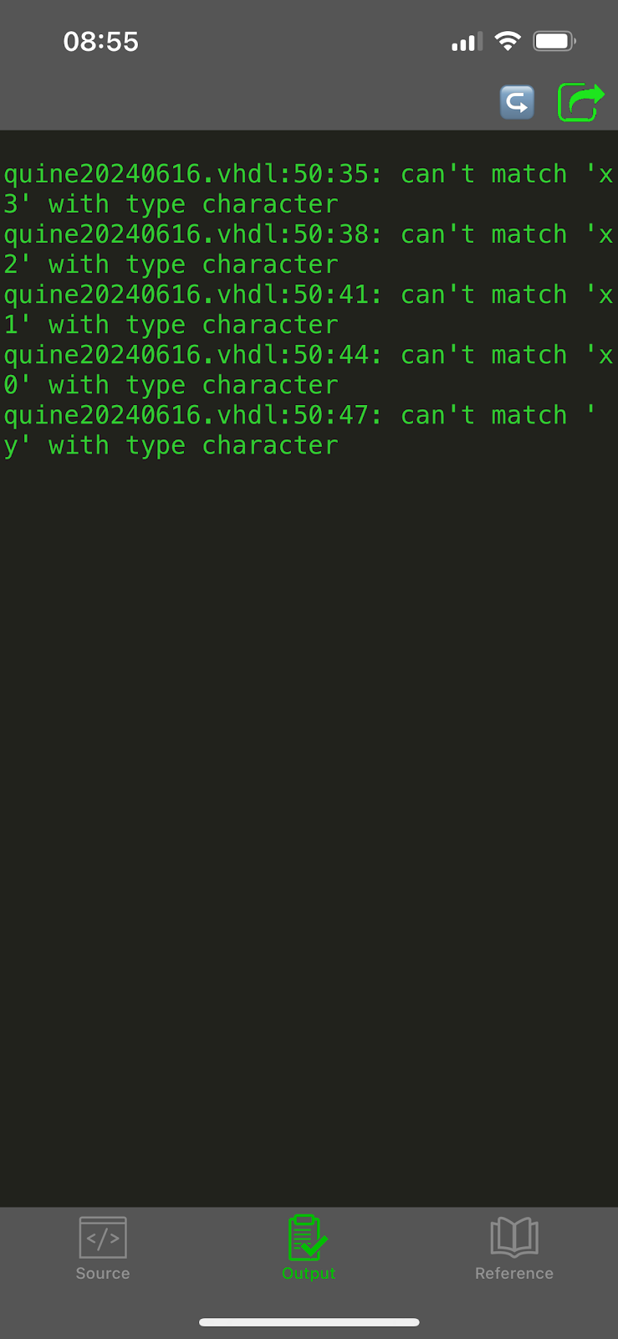
Task: Tap the Output clipboard checkmark icon
Action: (x=308, y=1237)
